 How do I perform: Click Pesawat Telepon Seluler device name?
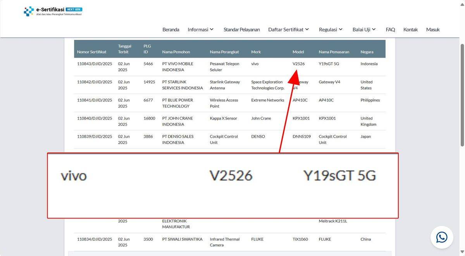[225, 67]
